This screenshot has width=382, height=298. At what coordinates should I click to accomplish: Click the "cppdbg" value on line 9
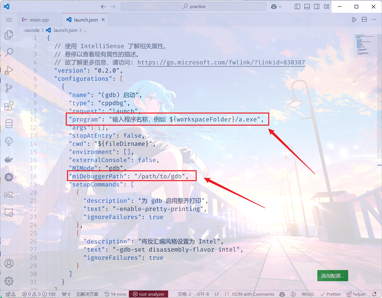coord(112,103)
